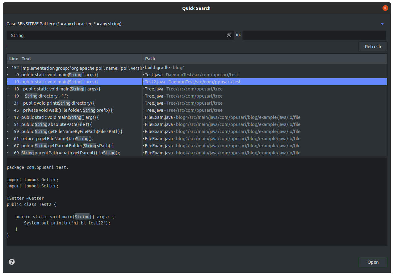
Task: Select 'public void print(String directory)' row
Action: pyautogui.click(x=197, y=103)
